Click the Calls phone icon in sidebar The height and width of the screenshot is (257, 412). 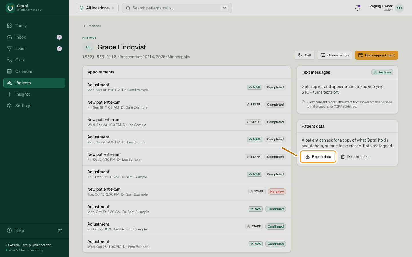[9, 60]
